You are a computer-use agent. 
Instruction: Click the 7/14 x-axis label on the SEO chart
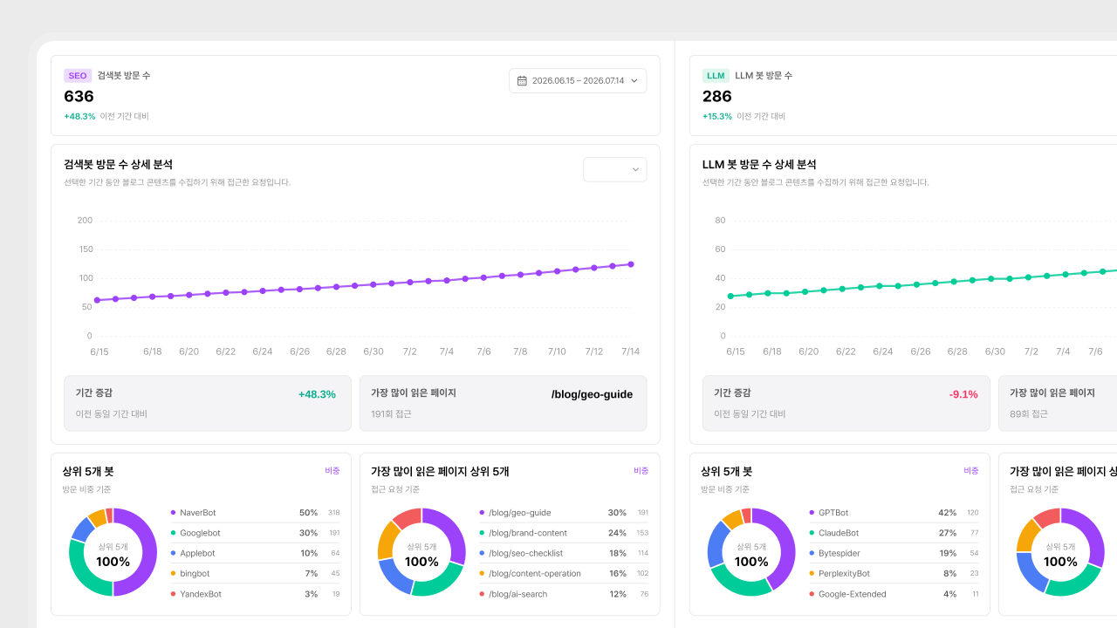pyautogui.click(x=630, y=352)
